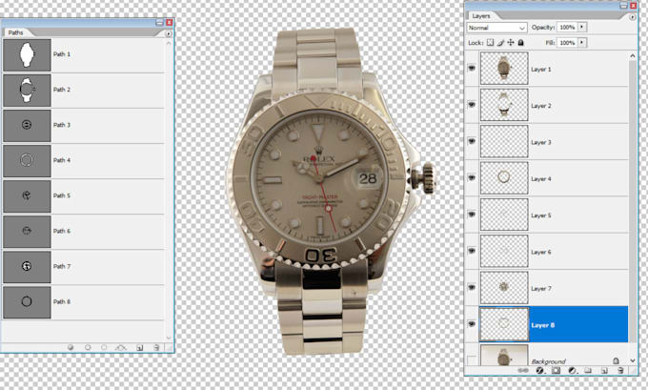The width and height of the screenshot is (648, 390).
Task: Select the Paths tab
Action: 15,32
